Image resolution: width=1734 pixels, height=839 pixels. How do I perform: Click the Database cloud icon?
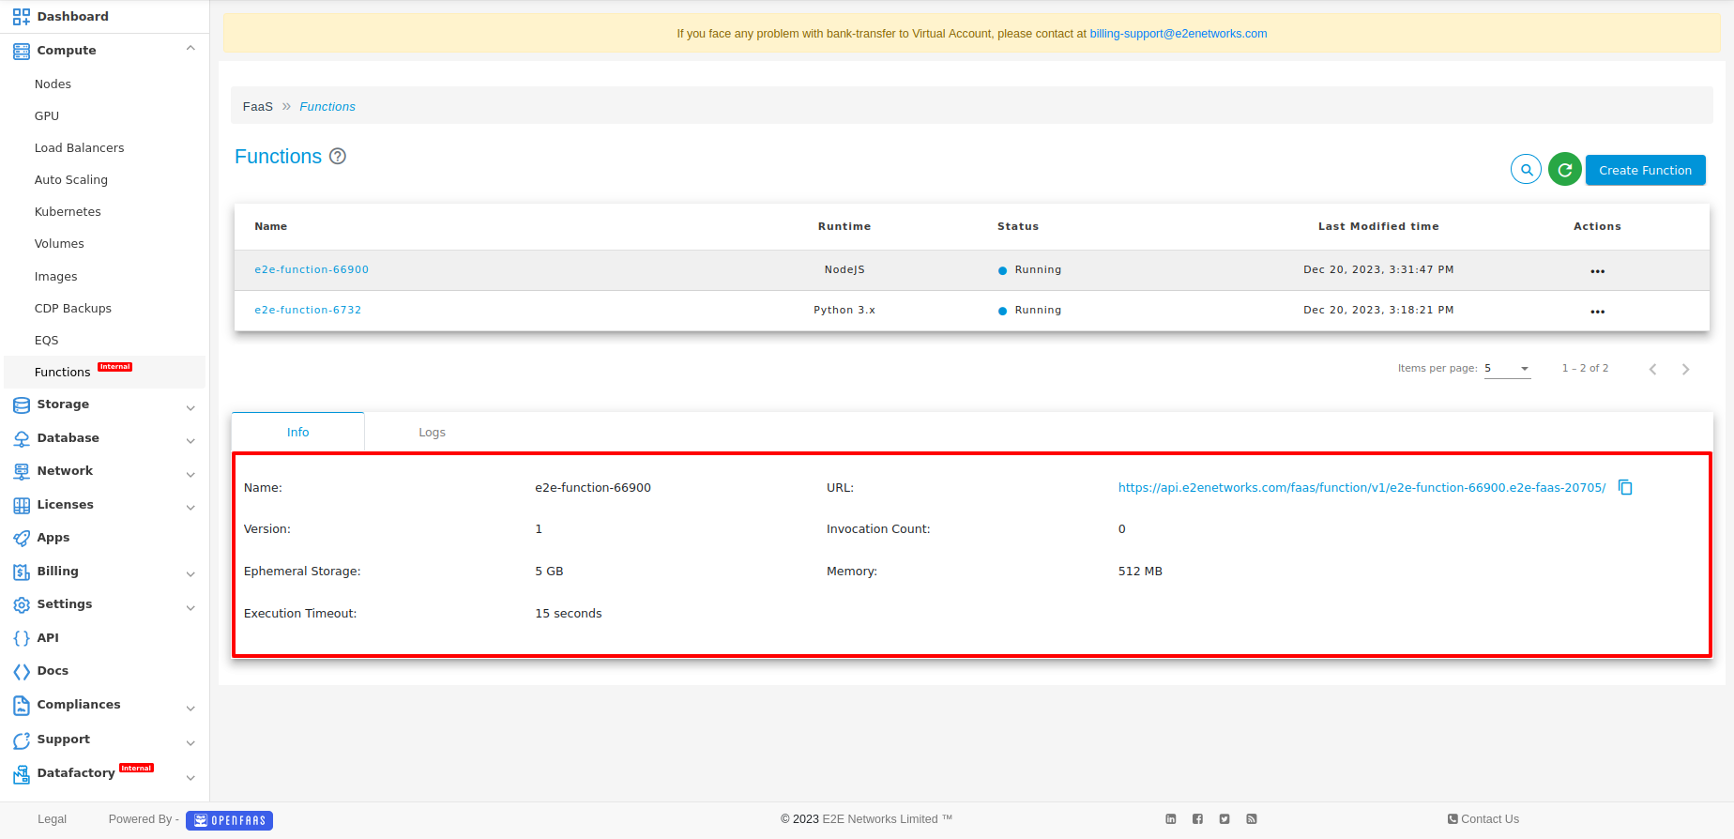pyautogui.click(x=21, y=438)
